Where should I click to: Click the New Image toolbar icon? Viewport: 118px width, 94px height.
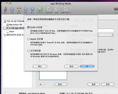coord(49,9)
